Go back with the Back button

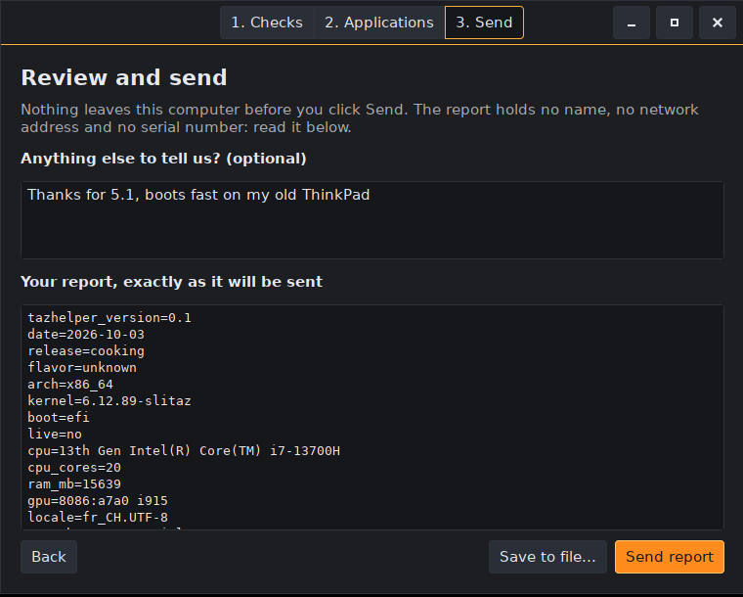(49, 557)
